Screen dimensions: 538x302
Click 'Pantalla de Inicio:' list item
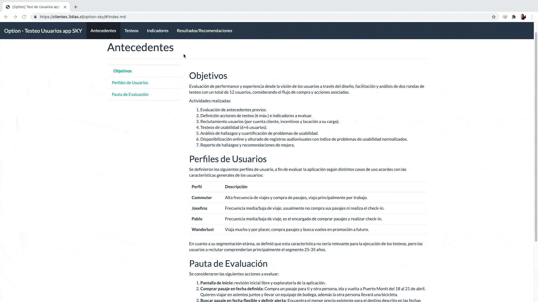[x=263, y=283]
